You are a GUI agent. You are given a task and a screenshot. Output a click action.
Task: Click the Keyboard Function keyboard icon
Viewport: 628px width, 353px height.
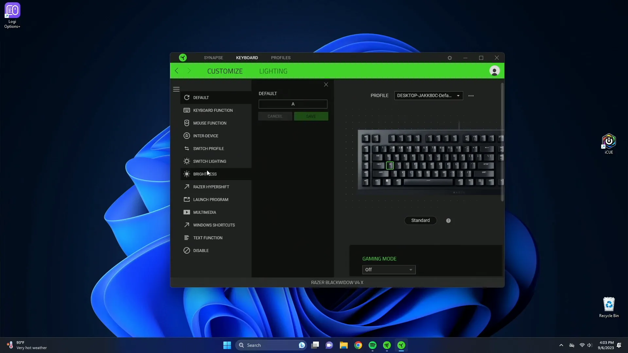point(187,110)
